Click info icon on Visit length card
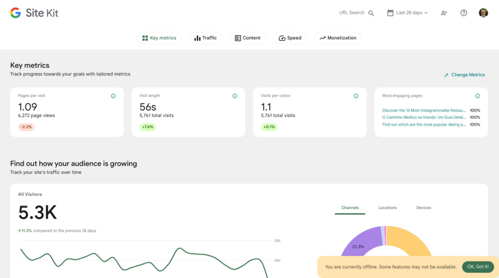Screen dimensions: 499x278 [x=234, y=96]
